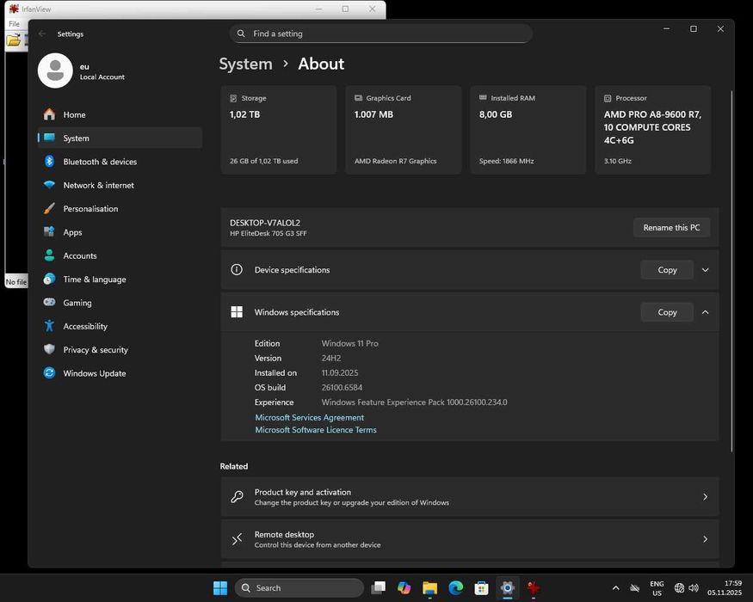The width and height of the screenshot is (753, 602).
Task: Open Personalisation settings
Action: (120, 209)
